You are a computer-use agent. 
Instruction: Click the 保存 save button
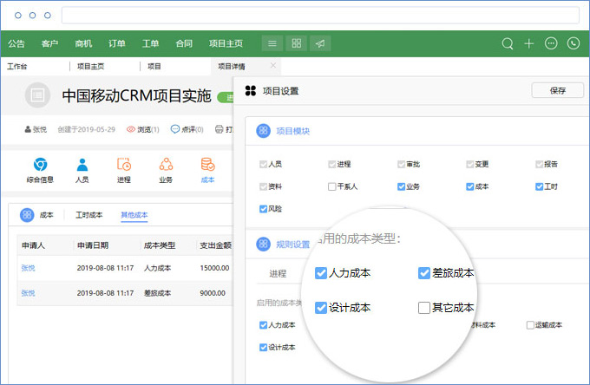tap(557, 90)
